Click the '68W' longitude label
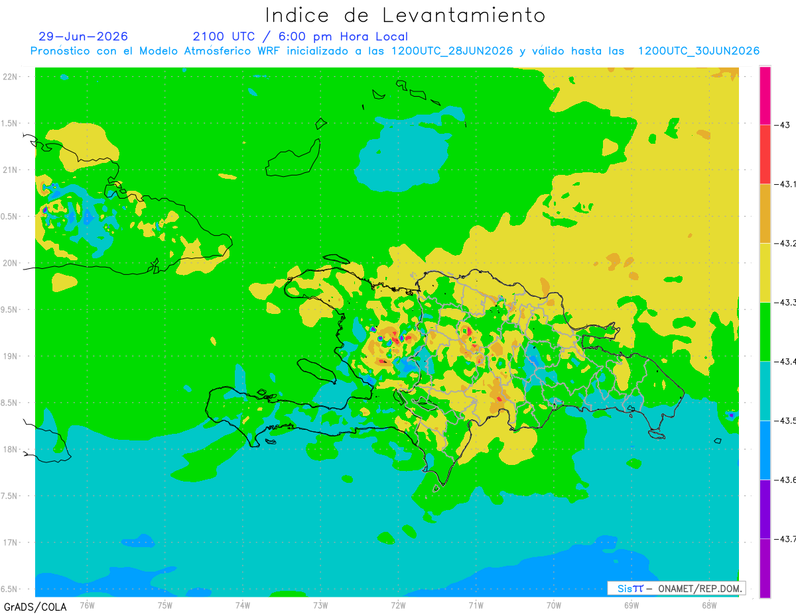796x614 pixels. click(709, 605)
